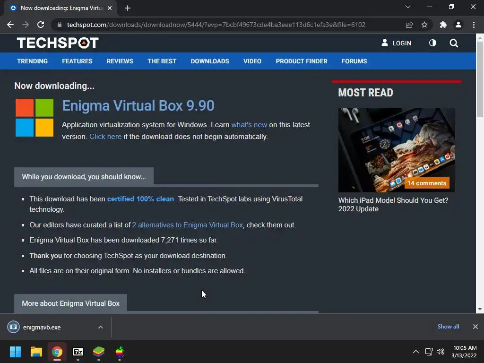Image resolution: width=484 pixels, height=363 pixels.
Task: Click the Most Read heading
Action: [365, 93]
